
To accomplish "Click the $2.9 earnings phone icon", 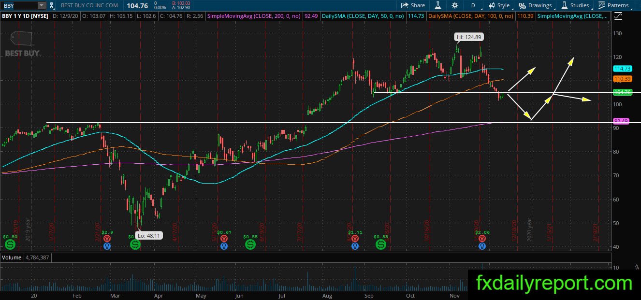I will point(107,239).
